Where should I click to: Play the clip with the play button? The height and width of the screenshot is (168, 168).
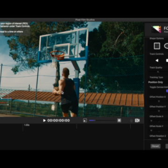click(44, 120)
